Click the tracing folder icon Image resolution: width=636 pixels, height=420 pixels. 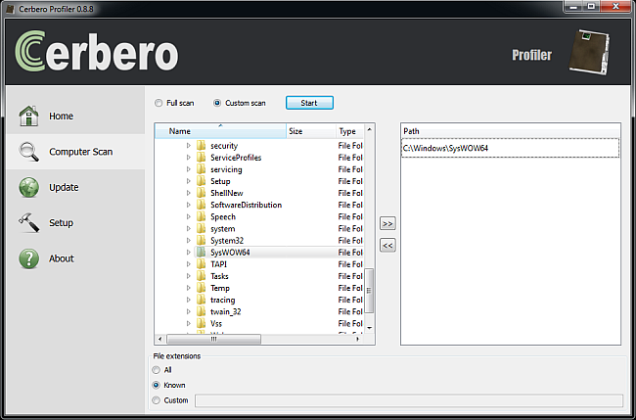(x=201, y=300)
